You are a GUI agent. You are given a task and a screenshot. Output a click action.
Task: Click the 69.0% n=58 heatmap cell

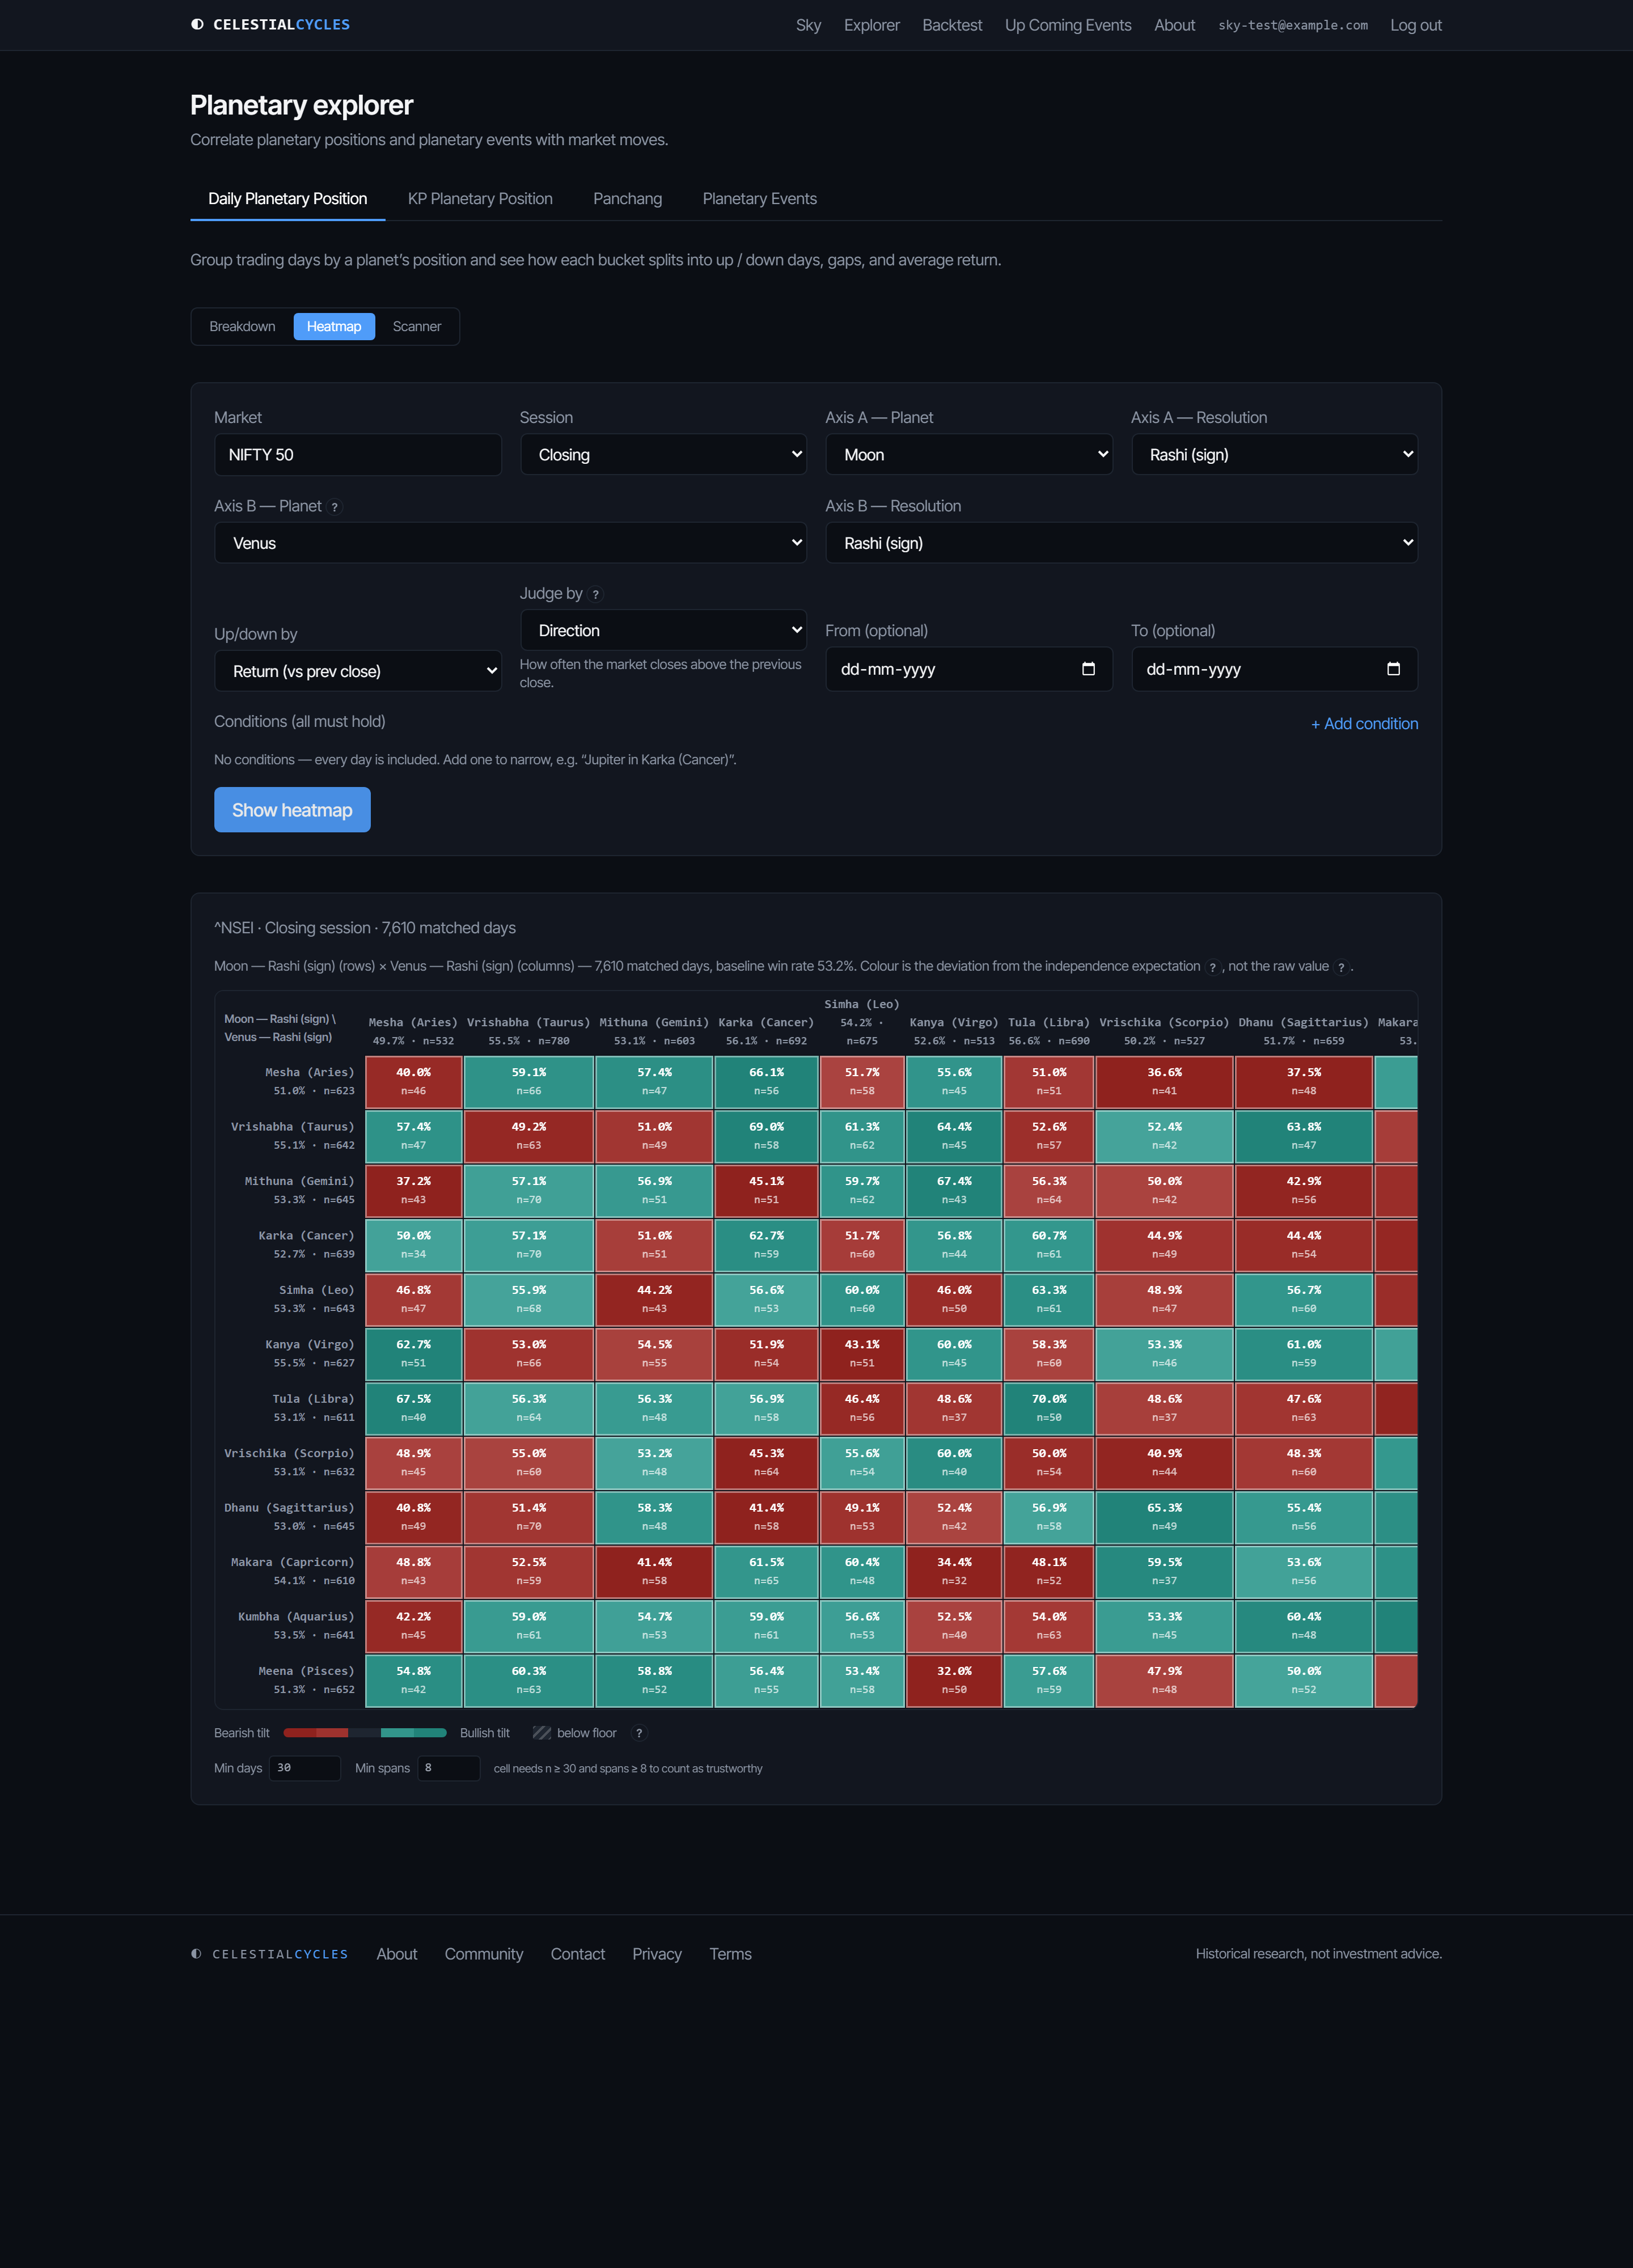click(x=766, y=1136)
